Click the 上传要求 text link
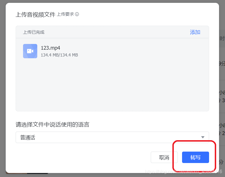 tap(65, 14)
